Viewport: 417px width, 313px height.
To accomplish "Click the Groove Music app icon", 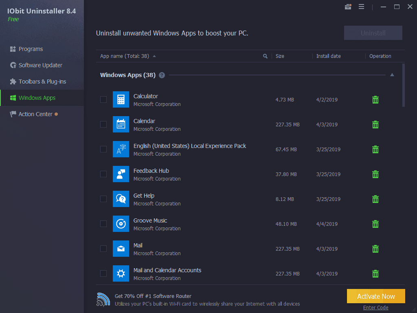I will coord(121,224).
